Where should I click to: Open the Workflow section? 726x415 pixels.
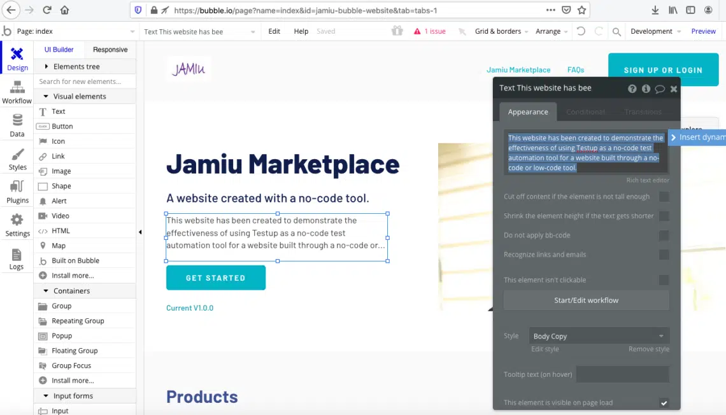coord(17,92)
